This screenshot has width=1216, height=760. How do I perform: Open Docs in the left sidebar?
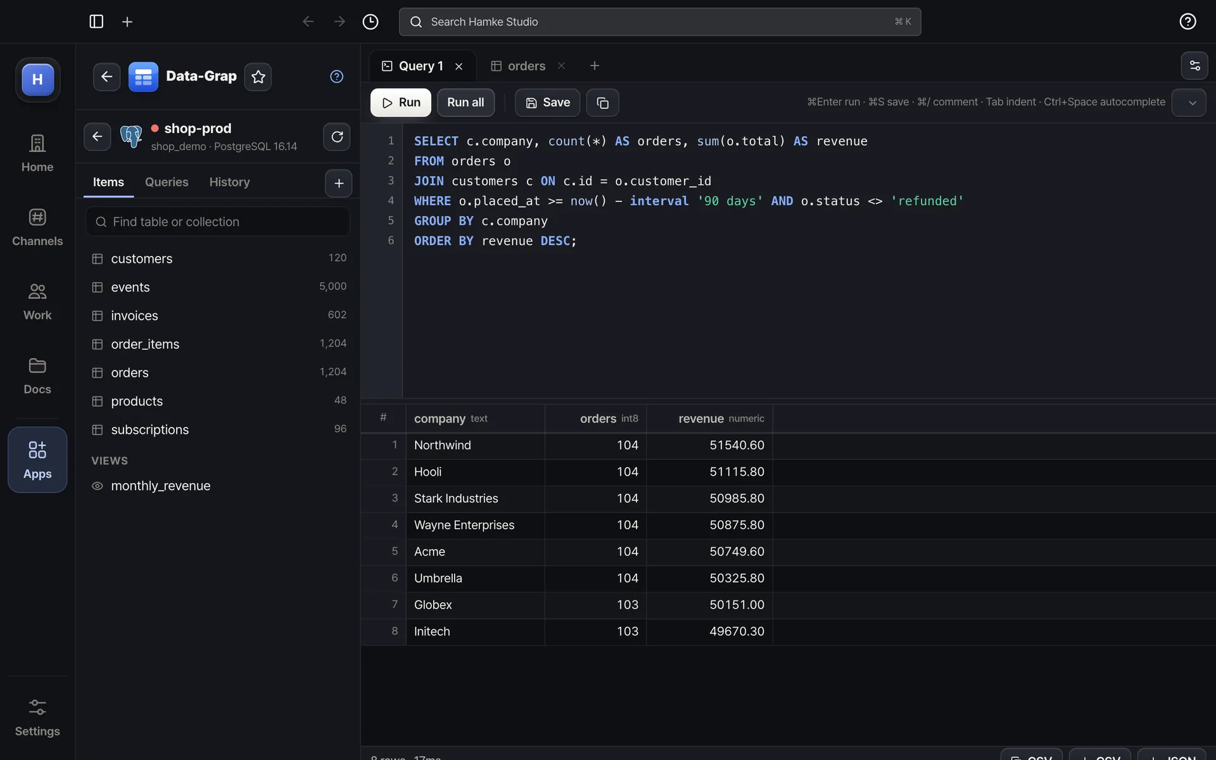(37, 376)
